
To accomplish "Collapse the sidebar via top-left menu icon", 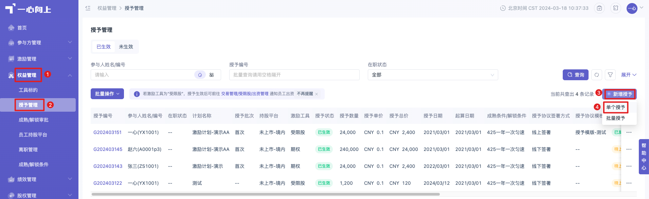I will tap(88, 8).
